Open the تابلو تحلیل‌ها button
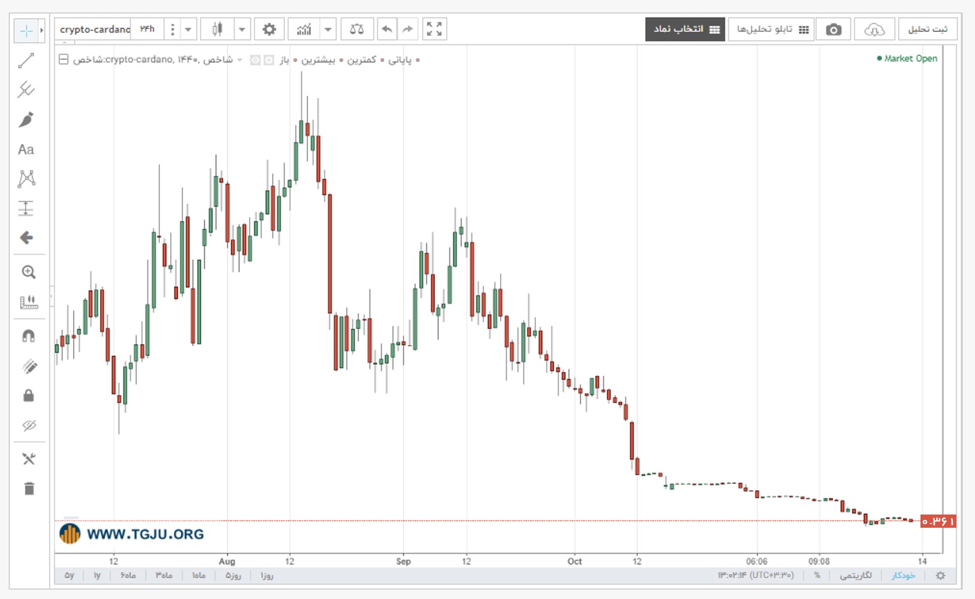This screenshot has width=975, height=599. pyautogui.click(x=773, y=29)
